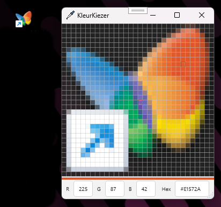Click the magnified pixel grid view
Viewport: 221px width, 207px height.
[x=138, y=100]
